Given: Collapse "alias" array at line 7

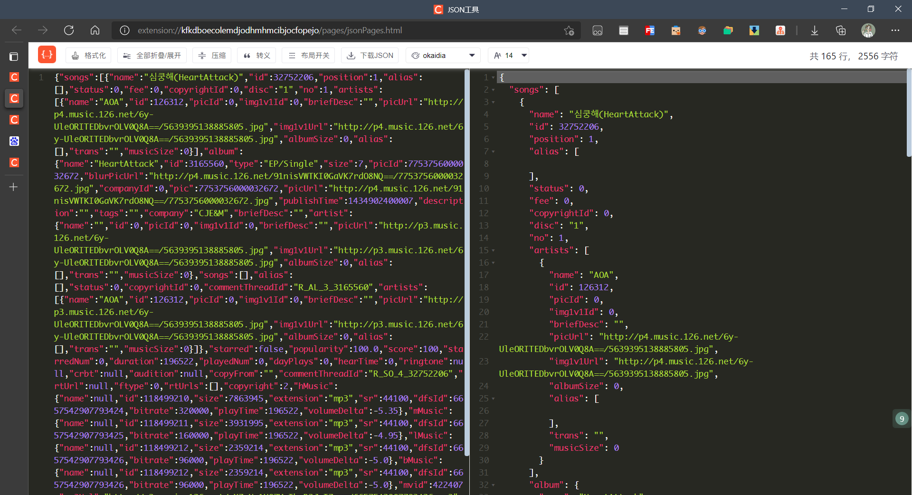Looking at the screenshot, I should (493, 152).
